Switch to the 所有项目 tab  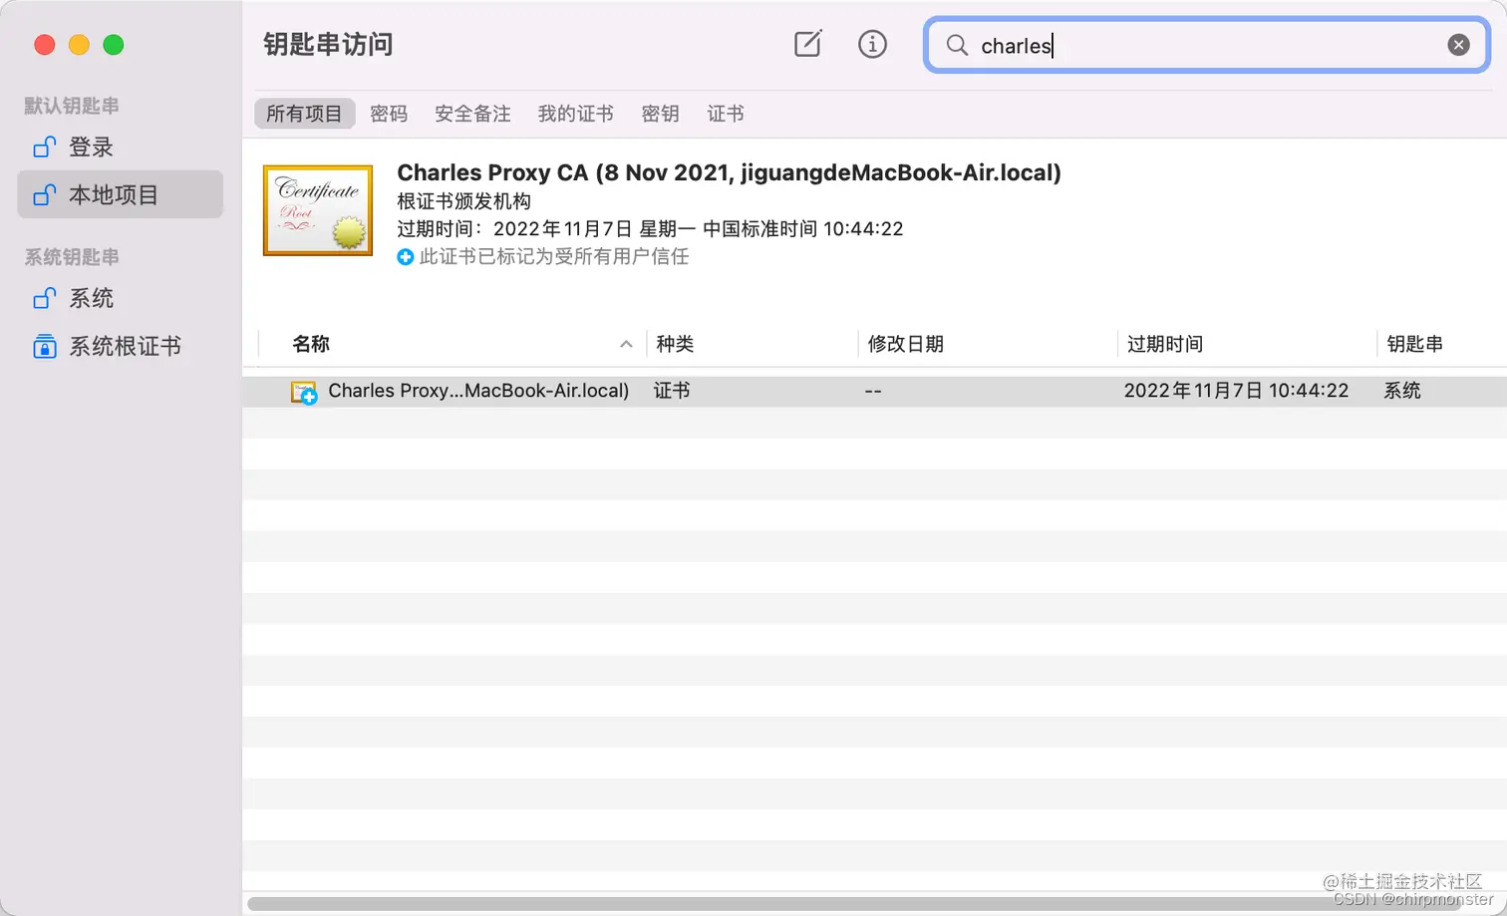point(304,114)
